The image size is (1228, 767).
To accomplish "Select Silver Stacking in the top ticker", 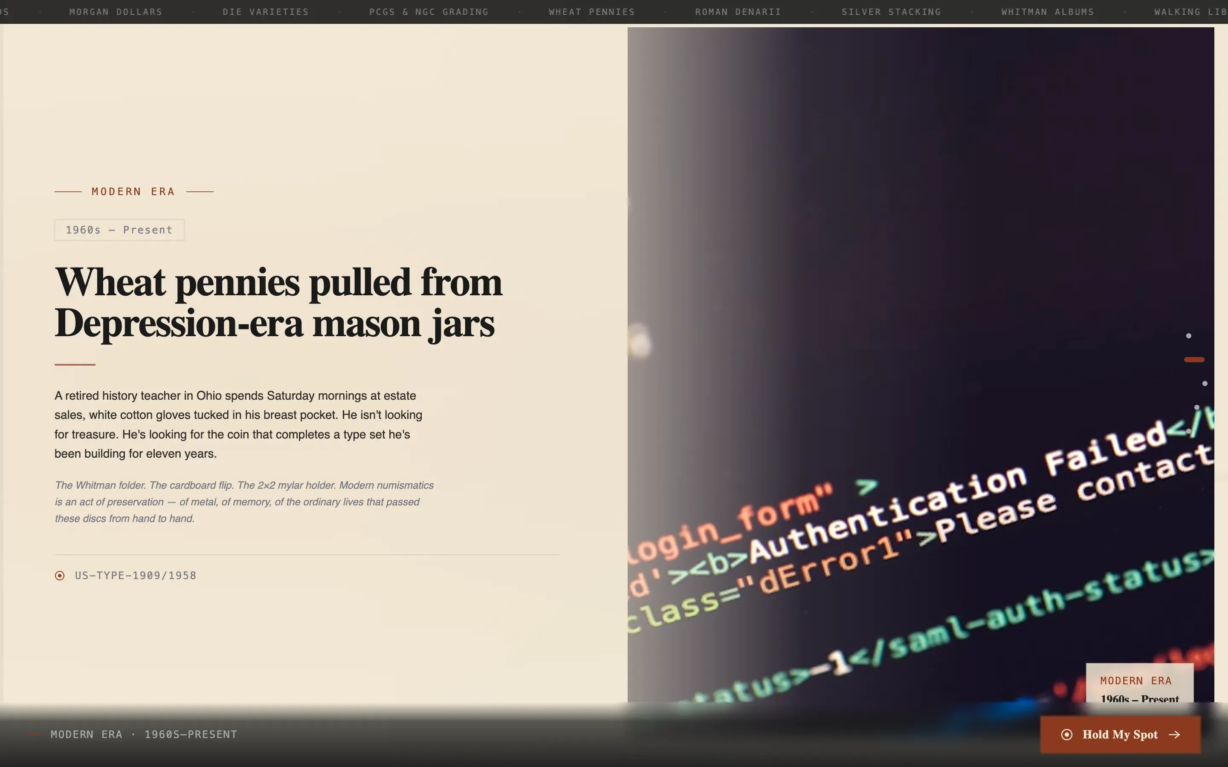I will 891,12.
